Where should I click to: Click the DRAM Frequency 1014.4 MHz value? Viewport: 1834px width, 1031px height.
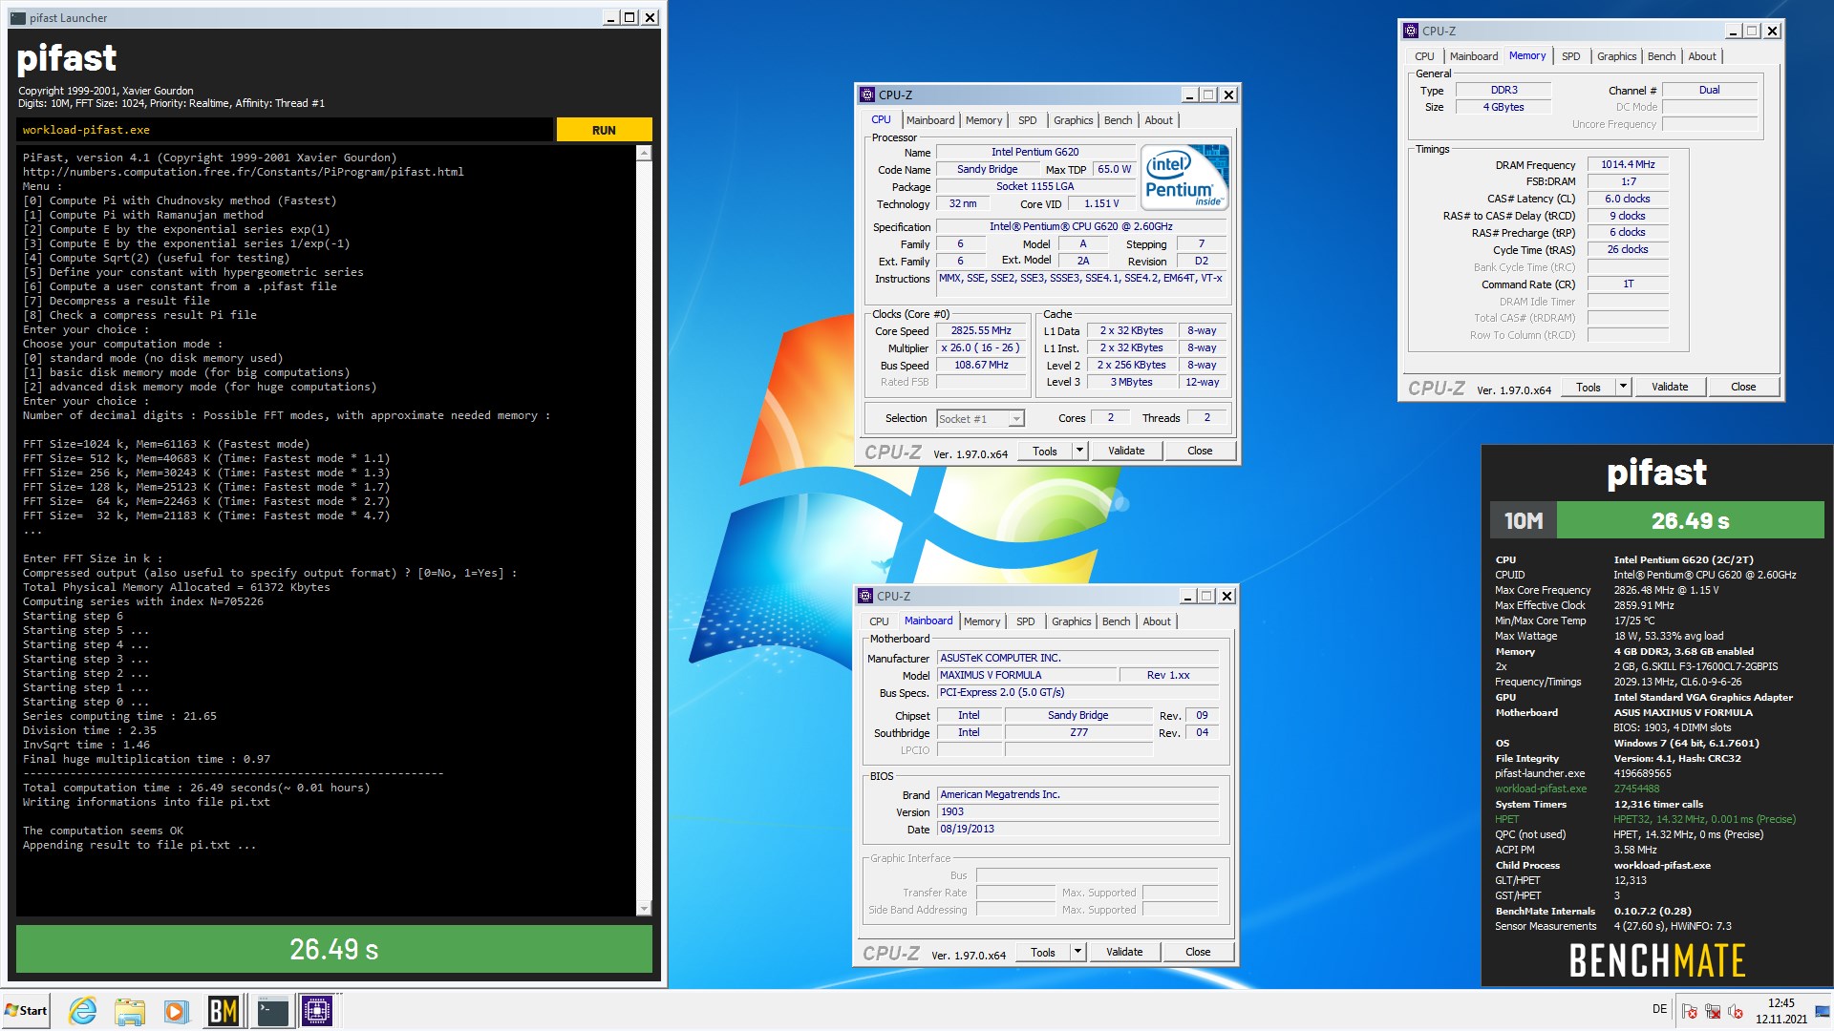pos(1628,164)
